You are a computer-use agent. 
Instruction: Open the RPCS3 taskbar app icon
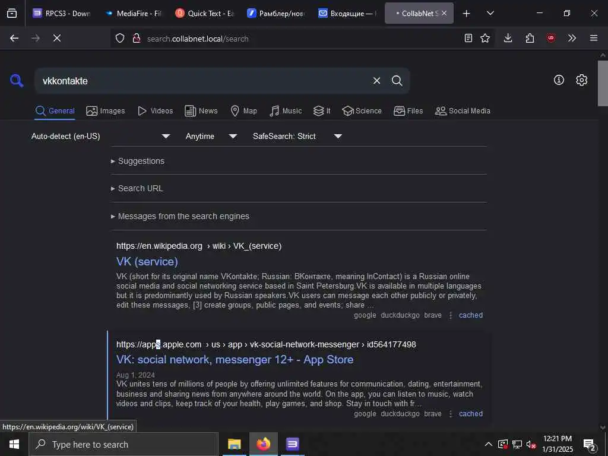pyautogui.click(x=292, y=444)
